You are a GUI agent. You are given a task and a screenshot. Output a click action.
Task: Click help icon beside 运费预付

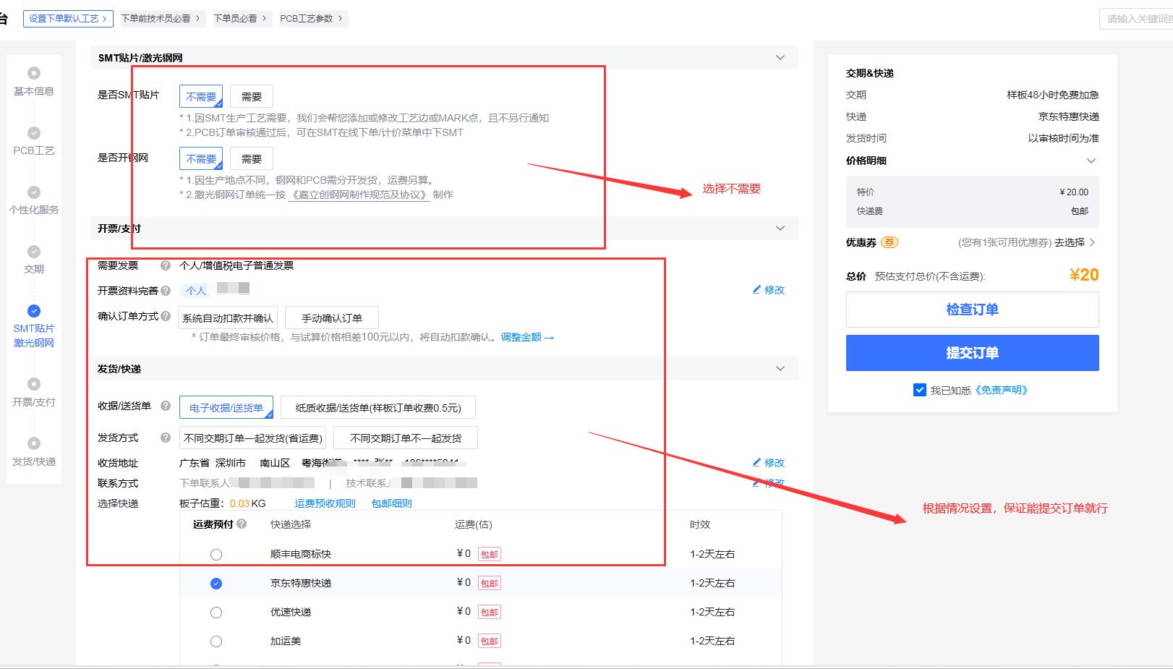click(x=242, y=524)
